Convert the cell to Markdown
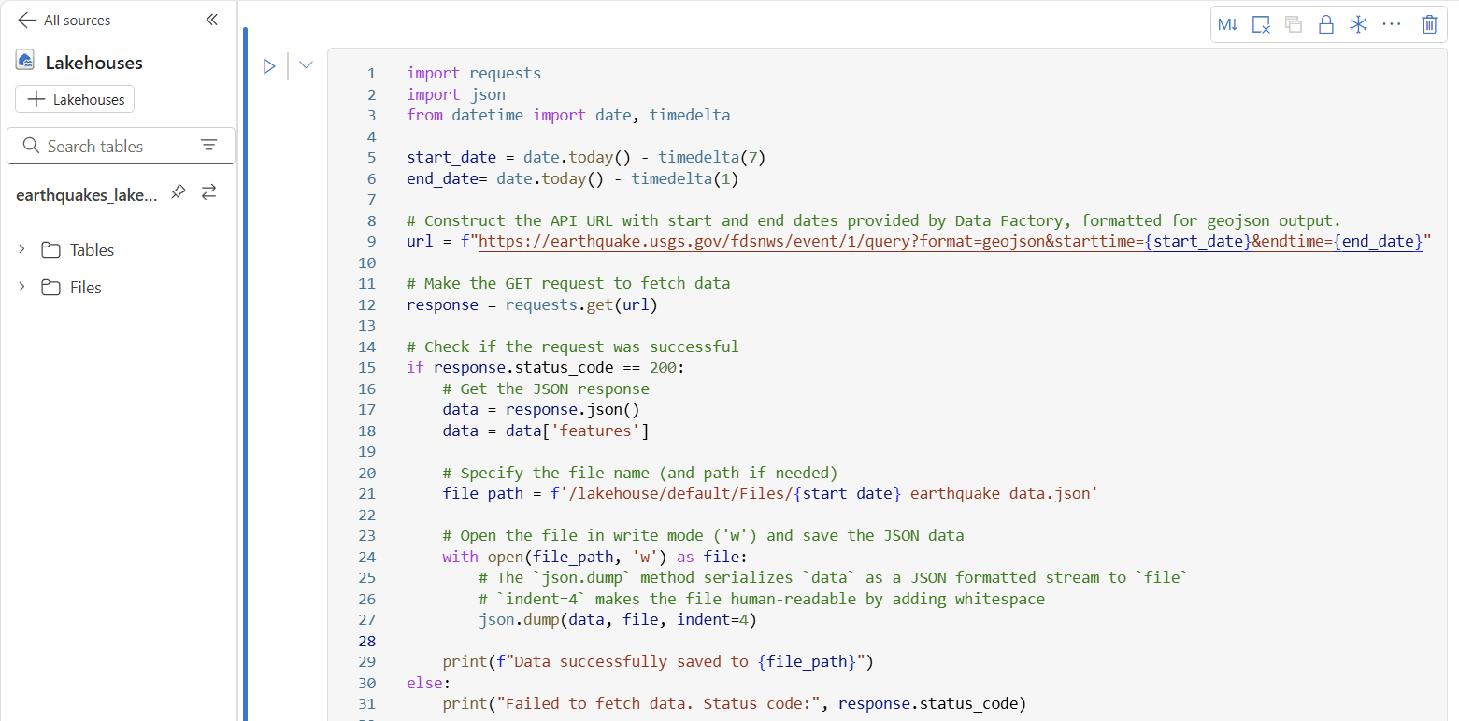This screenshot has height=721, width=1459. (1229, 24)
